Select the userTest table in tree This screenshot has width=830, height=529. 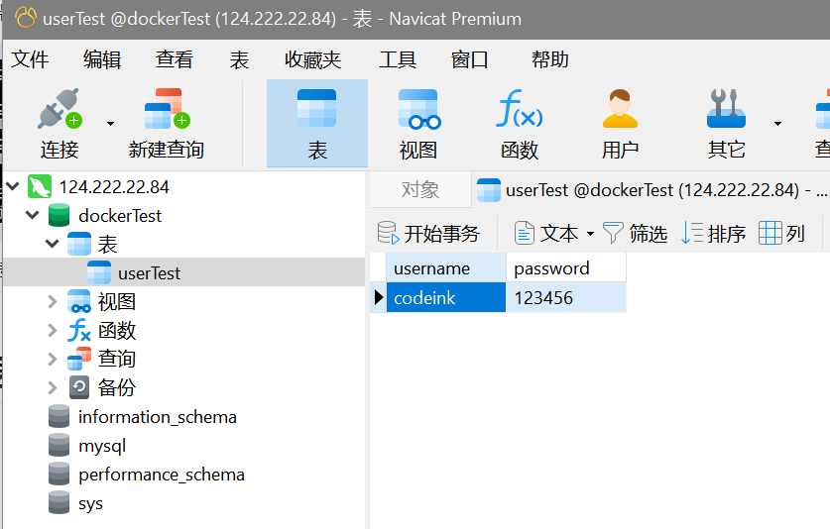click(149, 273)
